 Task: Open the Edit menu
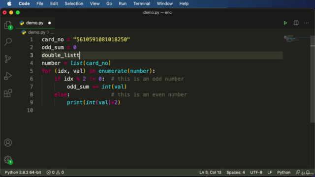(54, 3)
